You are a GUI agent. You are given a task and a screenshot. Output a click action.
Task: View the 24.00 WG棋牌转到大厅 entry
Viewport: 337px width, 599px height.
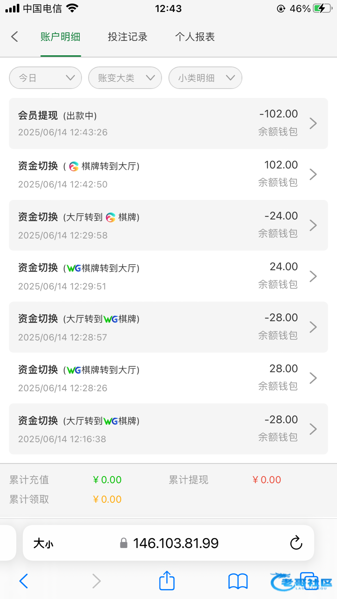pos(168,276)
